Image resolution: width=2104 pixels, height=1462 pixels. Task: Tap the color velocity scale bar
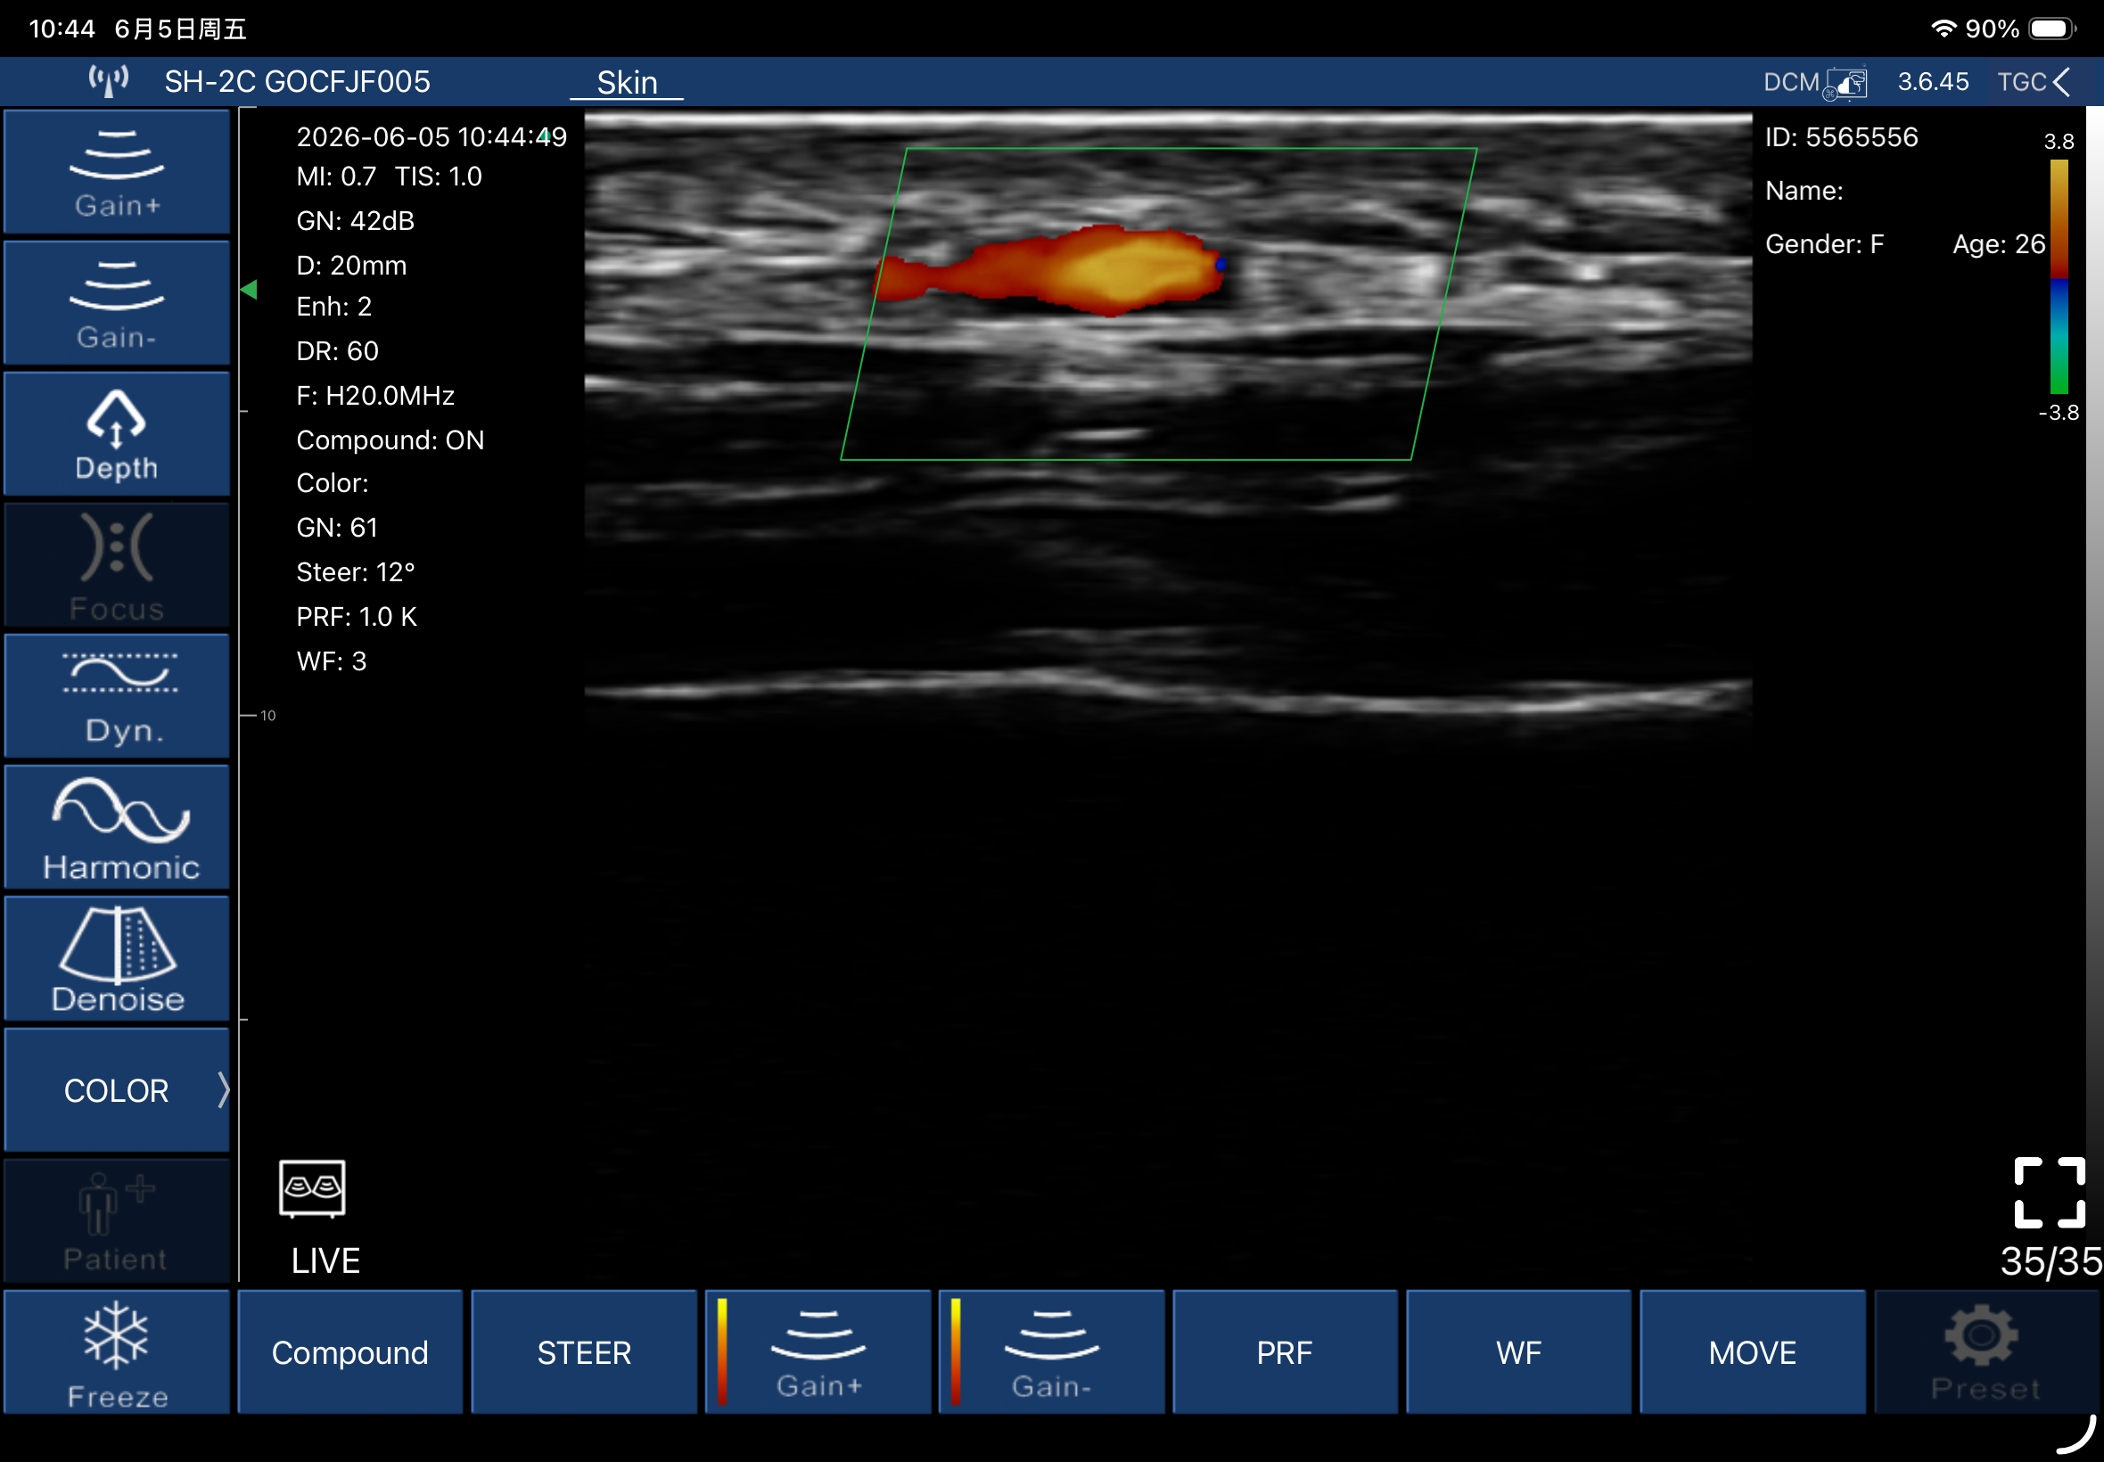coord(2059,276)
